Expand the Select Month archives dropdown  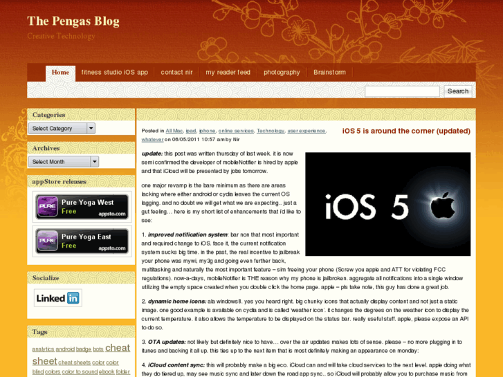64,162
